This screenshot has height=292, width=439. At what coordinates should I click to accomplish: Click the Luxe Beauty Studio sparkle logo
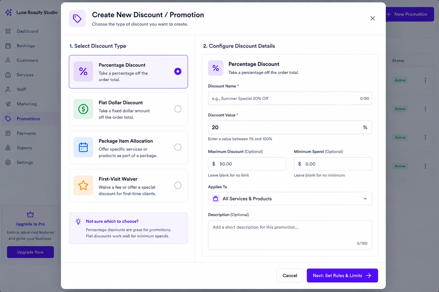click(x=9, y=12)
